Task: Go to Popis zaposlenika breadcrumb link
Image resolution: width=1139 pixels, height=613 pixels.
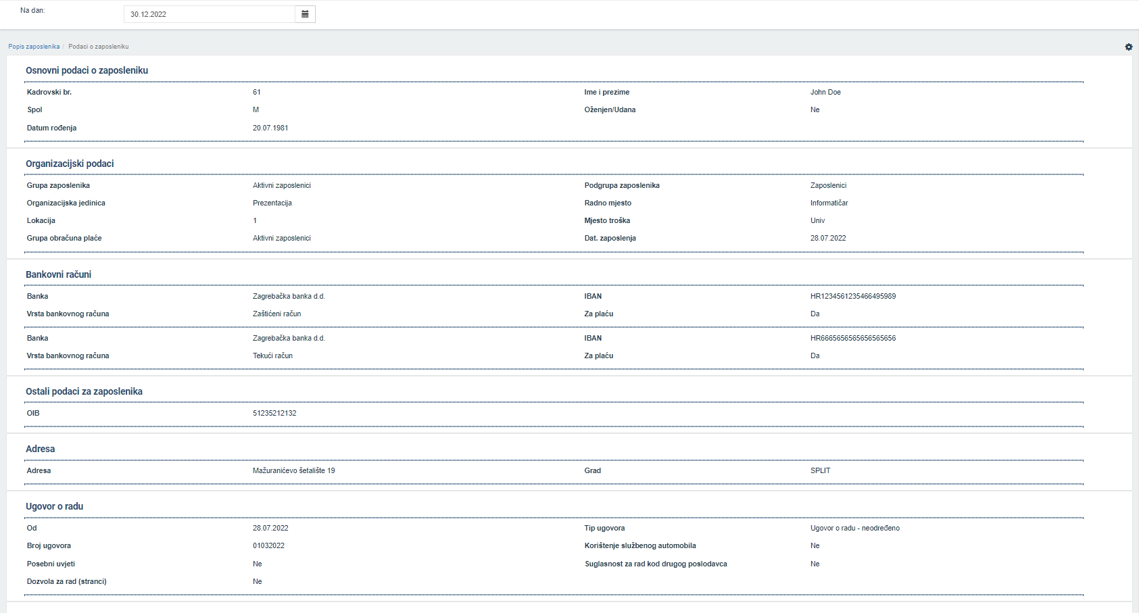Action: (x=34, y=47)
